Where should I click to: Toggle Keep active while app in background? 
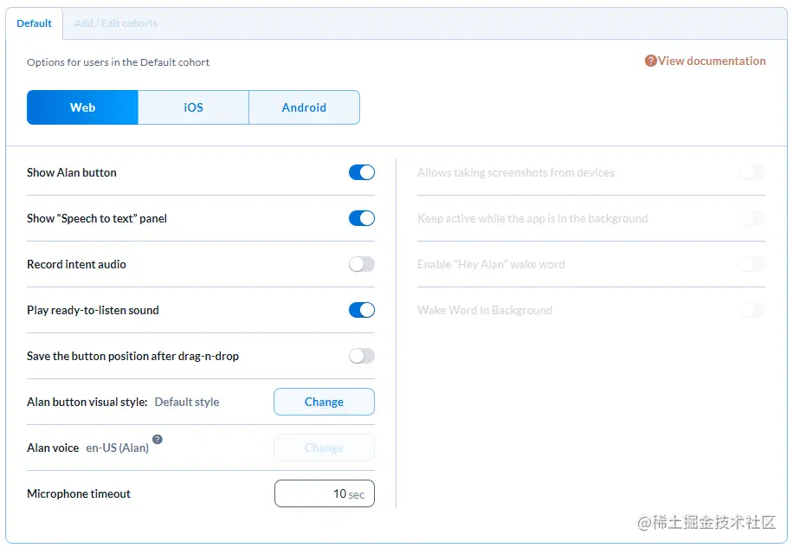752,218
